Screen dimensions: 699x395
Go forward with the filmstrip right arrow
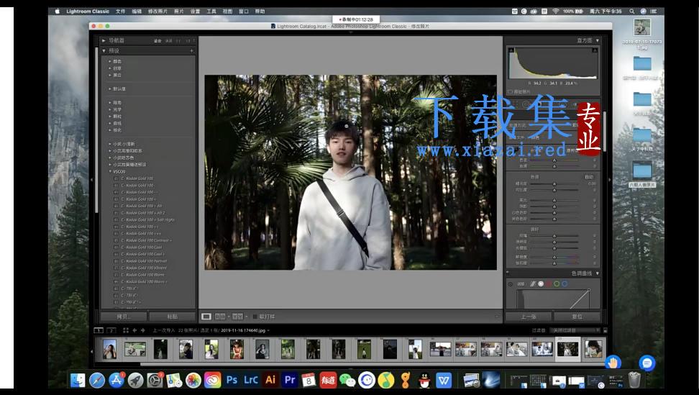point(142,330)
